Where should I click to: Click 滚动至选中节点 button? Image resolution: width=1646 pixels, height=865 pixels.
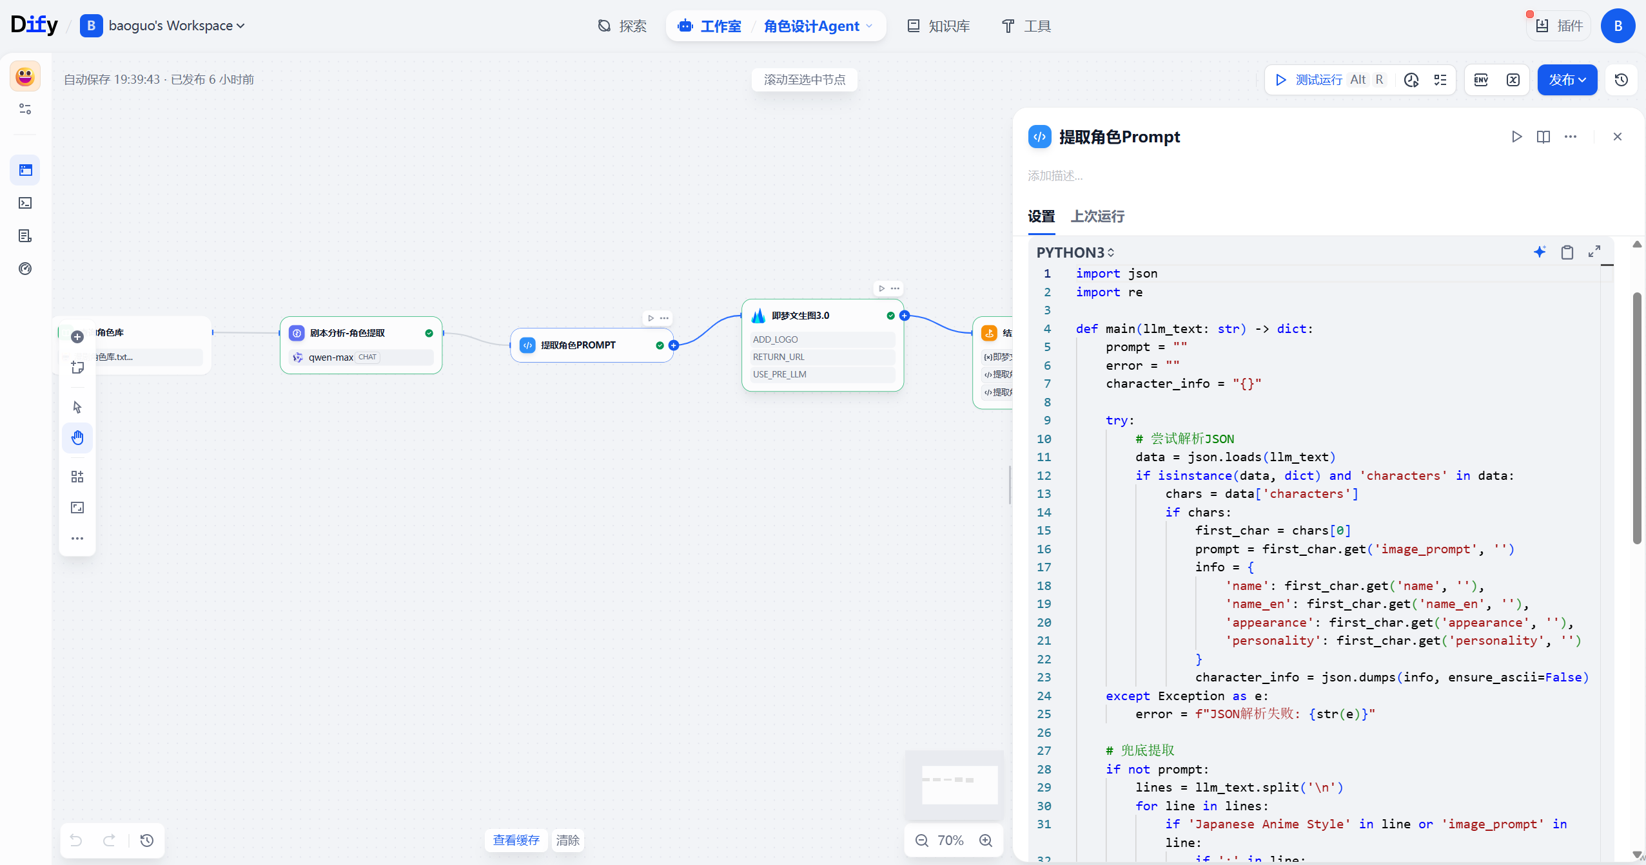(805, 80)
